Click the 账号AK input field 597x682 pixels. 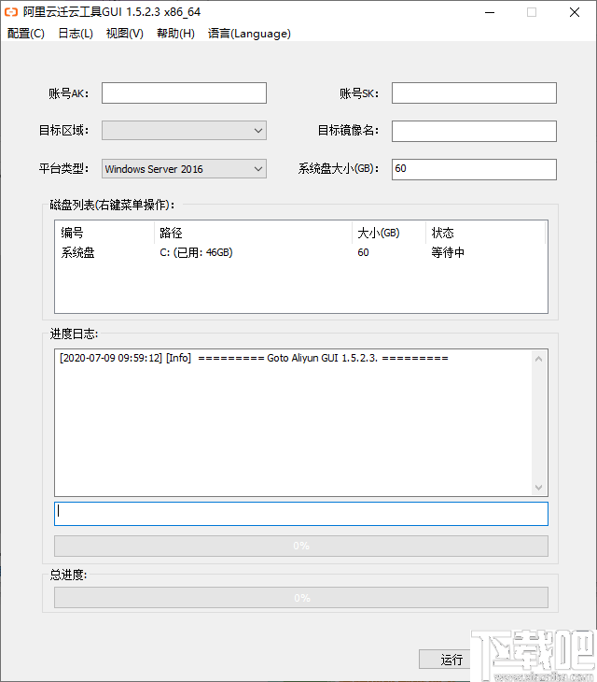(x=184, y=93)
